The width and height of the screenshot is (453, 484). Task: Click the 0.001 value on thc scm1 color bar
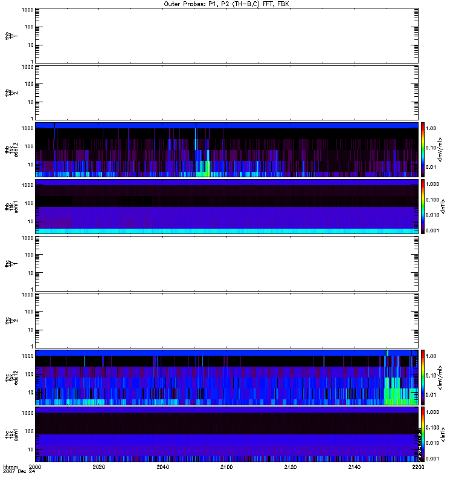(432, 459)
